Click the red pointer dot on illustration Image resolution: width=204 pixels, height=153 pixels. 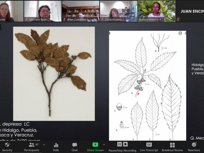tap(138, 93)
